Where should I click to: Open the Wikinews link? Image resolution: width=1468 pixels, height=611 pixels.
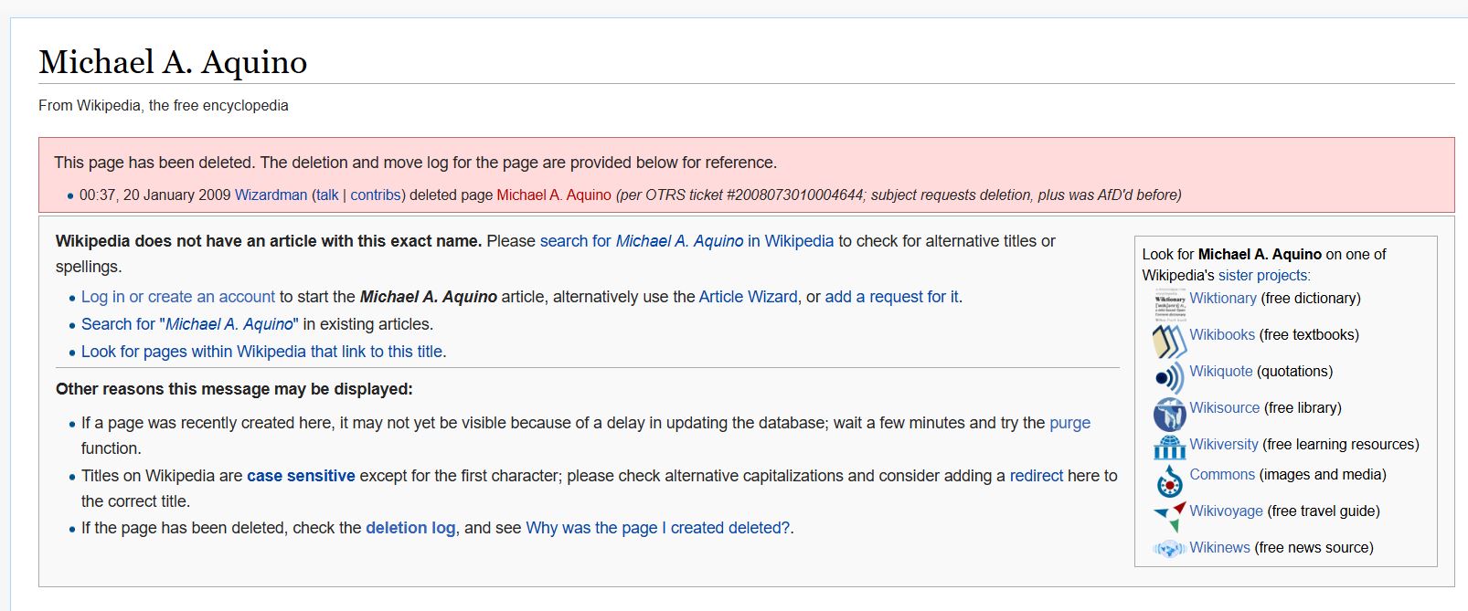coord(1219,547)
